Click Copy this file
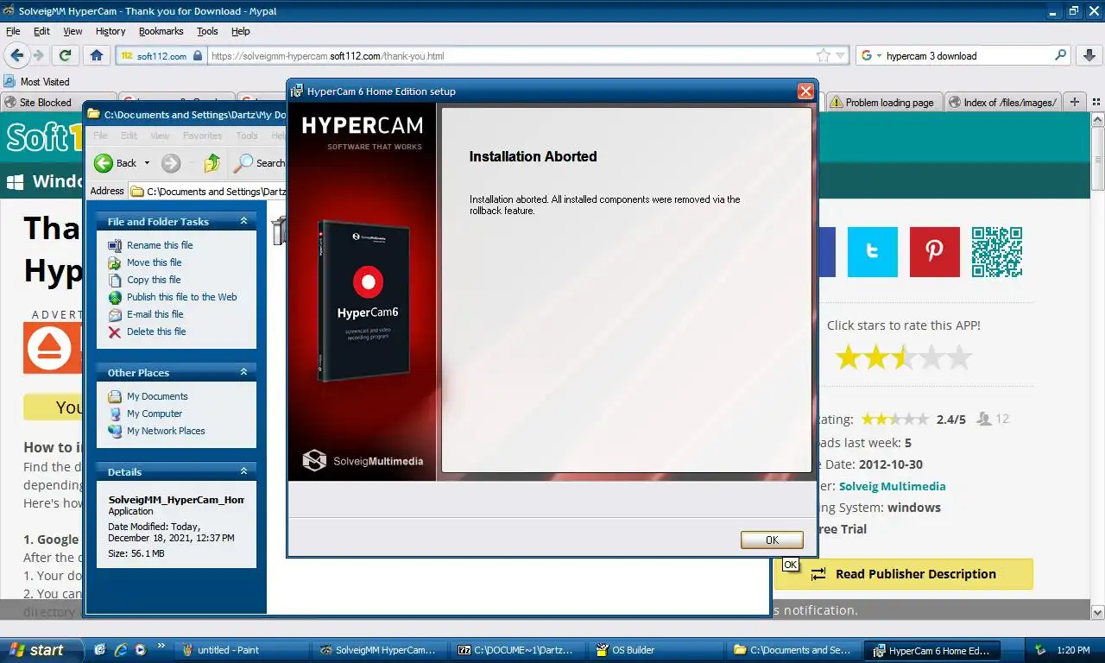Screen dimensions: 1105x663 [x=154, y=280]
